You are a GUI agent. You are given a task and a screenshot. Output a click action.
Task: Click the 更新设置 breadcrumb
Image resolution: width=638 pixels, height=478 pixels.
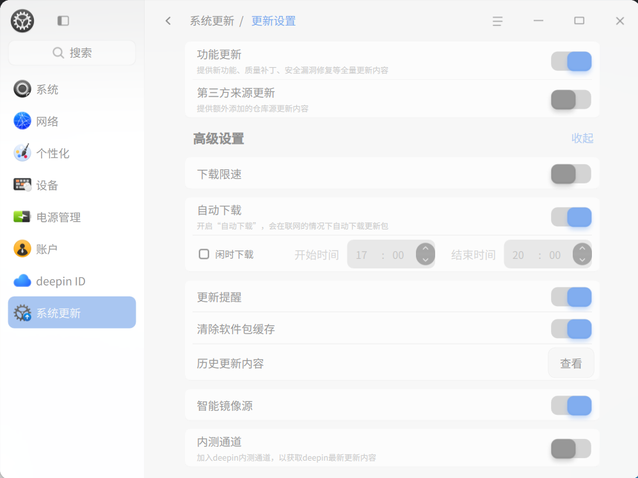coord(273,20)
